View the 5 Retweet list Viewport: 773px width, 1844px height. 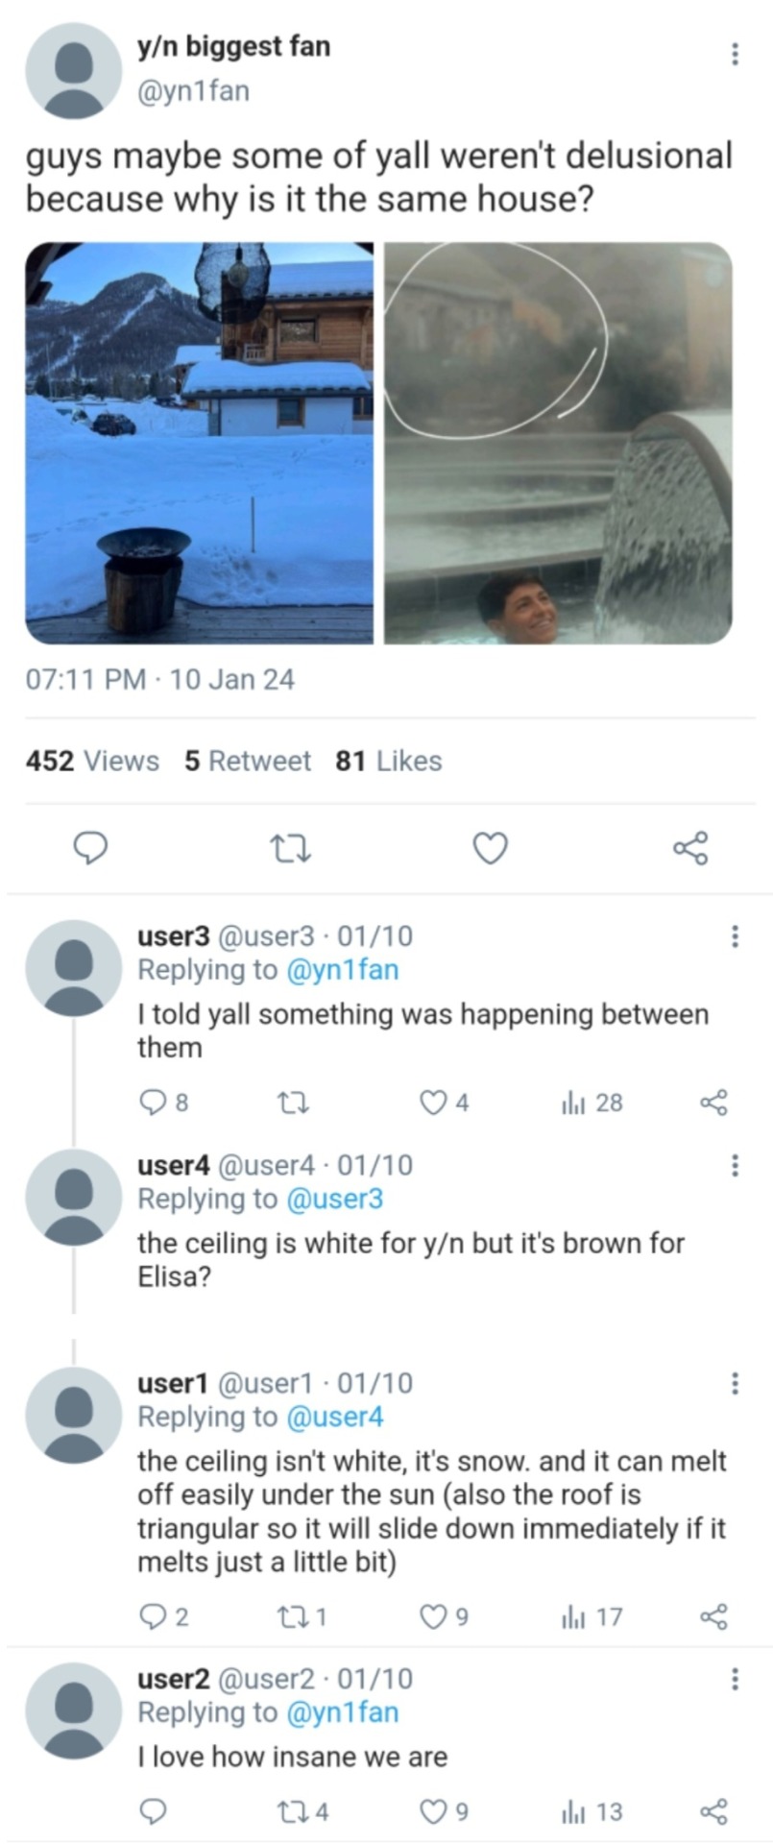[248, 761]
